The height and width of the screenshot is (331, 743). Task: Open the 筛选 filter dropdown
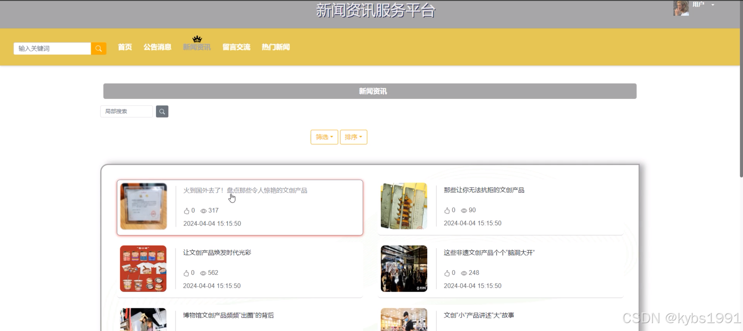324,137
